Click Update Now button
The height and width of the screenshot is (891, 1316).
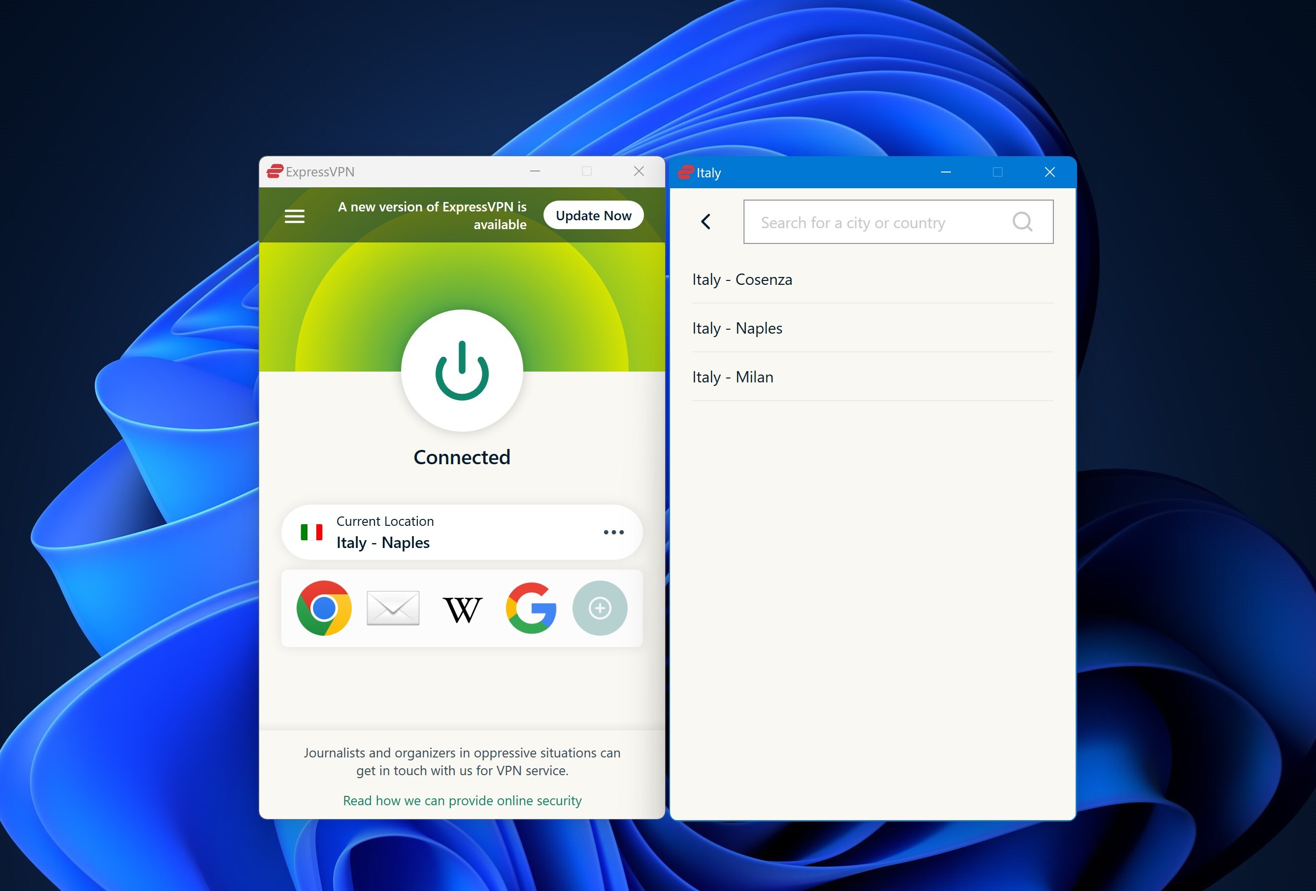[x=593, y=215]
